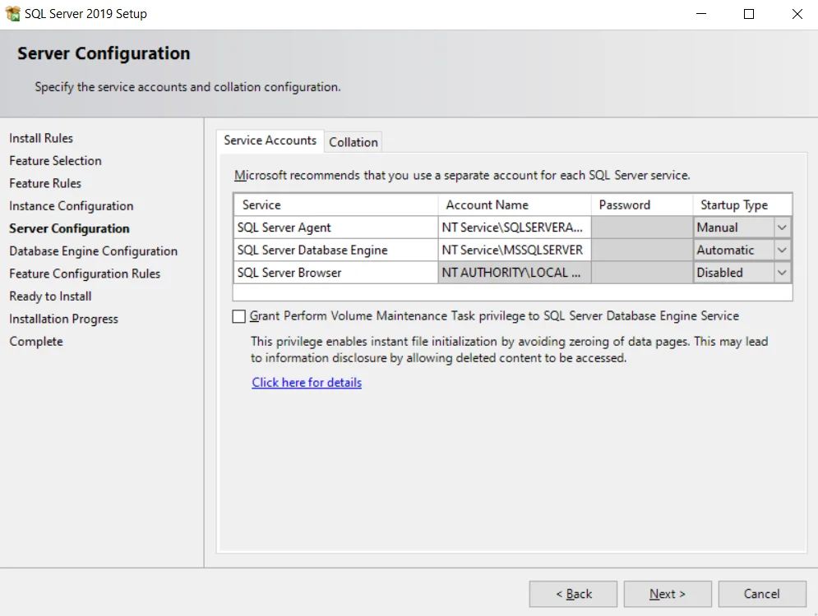Click Install Rules in the setup steps

point(41,138)
